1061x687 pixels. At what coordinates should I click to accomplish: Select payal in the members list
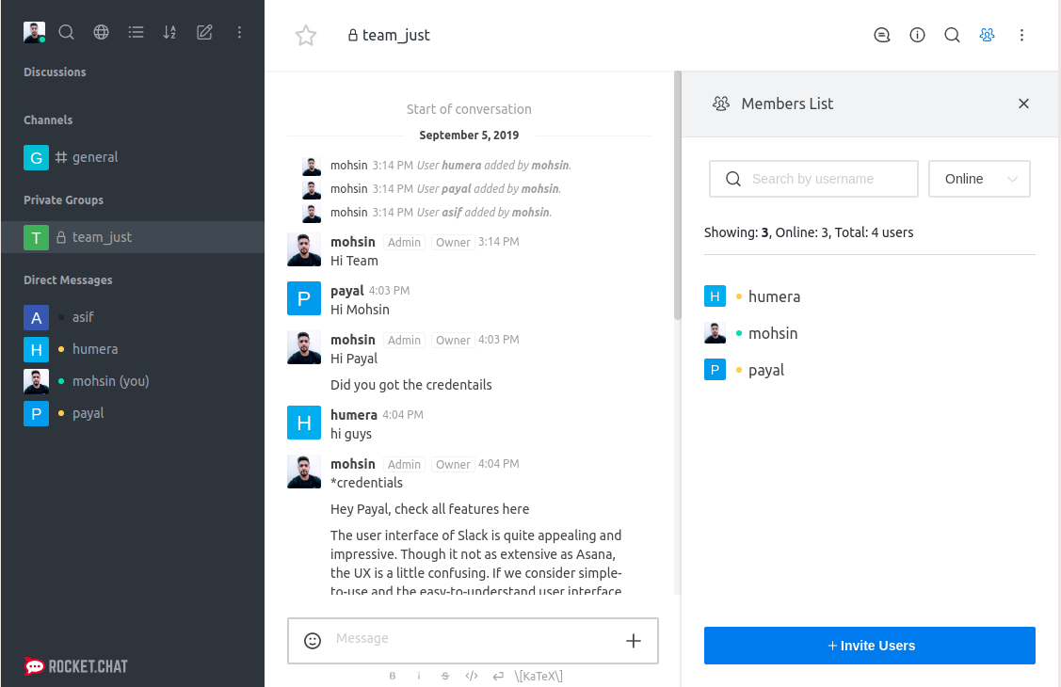[765, 370]
